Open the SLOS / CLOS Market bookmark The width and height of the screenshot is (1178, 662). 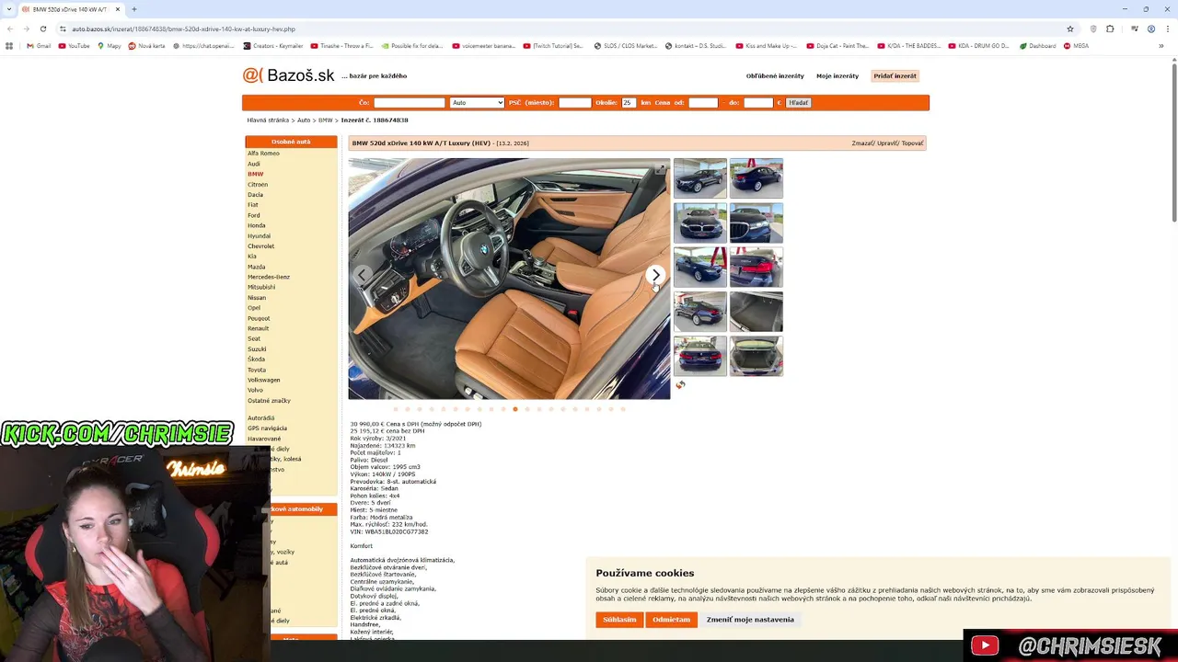click(x=626, y=46)
